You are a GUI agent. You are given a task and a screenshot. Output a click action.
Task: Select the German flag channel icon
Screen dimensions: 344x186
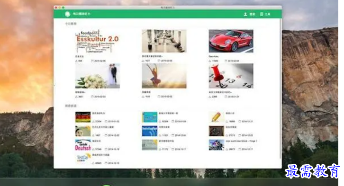click(83, 117)
